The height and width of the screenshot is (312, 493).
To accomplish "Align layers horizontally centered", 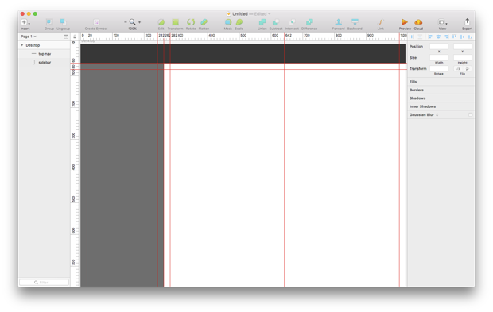I will 438,37.
